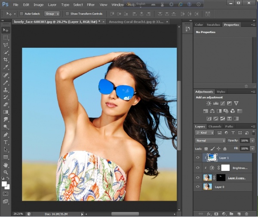Expand the Opacity value dropdown arrow
This screenshot has width=258, height=217.
pos(252,141)
